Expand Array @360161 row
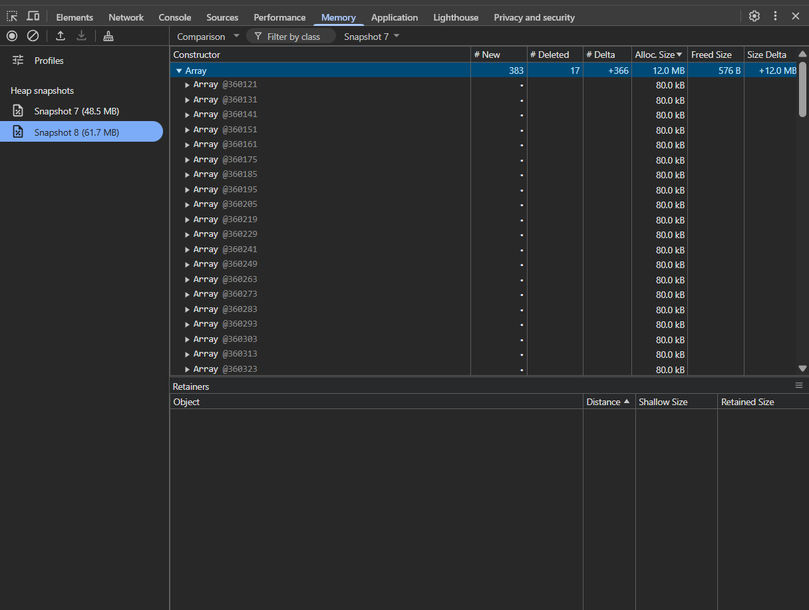 [188, 144]
